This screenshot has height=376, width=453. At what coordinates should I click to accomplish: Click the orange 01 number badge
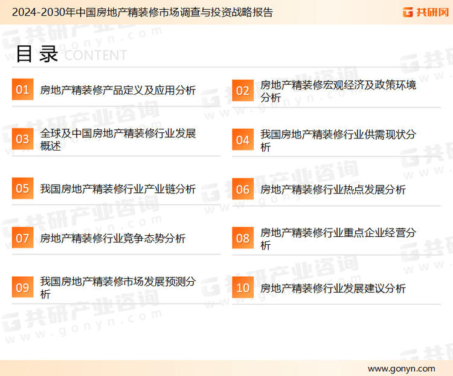[x=22, y=90]
